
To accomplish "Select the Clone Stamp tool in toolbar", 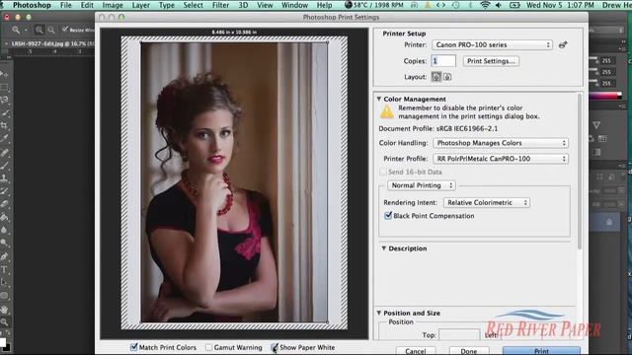I will point(4,177).
